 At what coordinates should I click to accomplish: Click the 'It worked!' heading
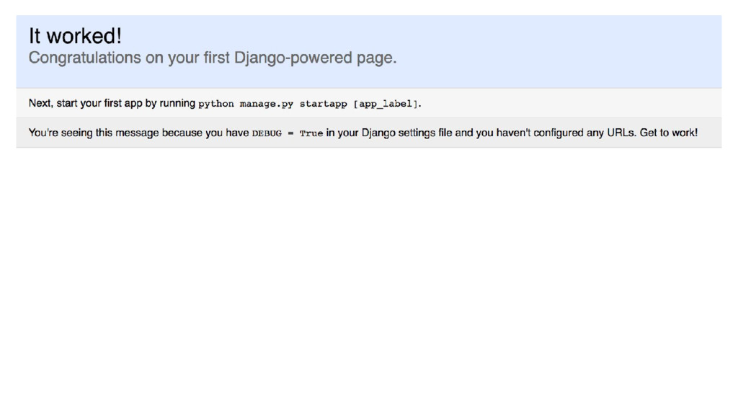pyautogui.click(x=75, y=36)
